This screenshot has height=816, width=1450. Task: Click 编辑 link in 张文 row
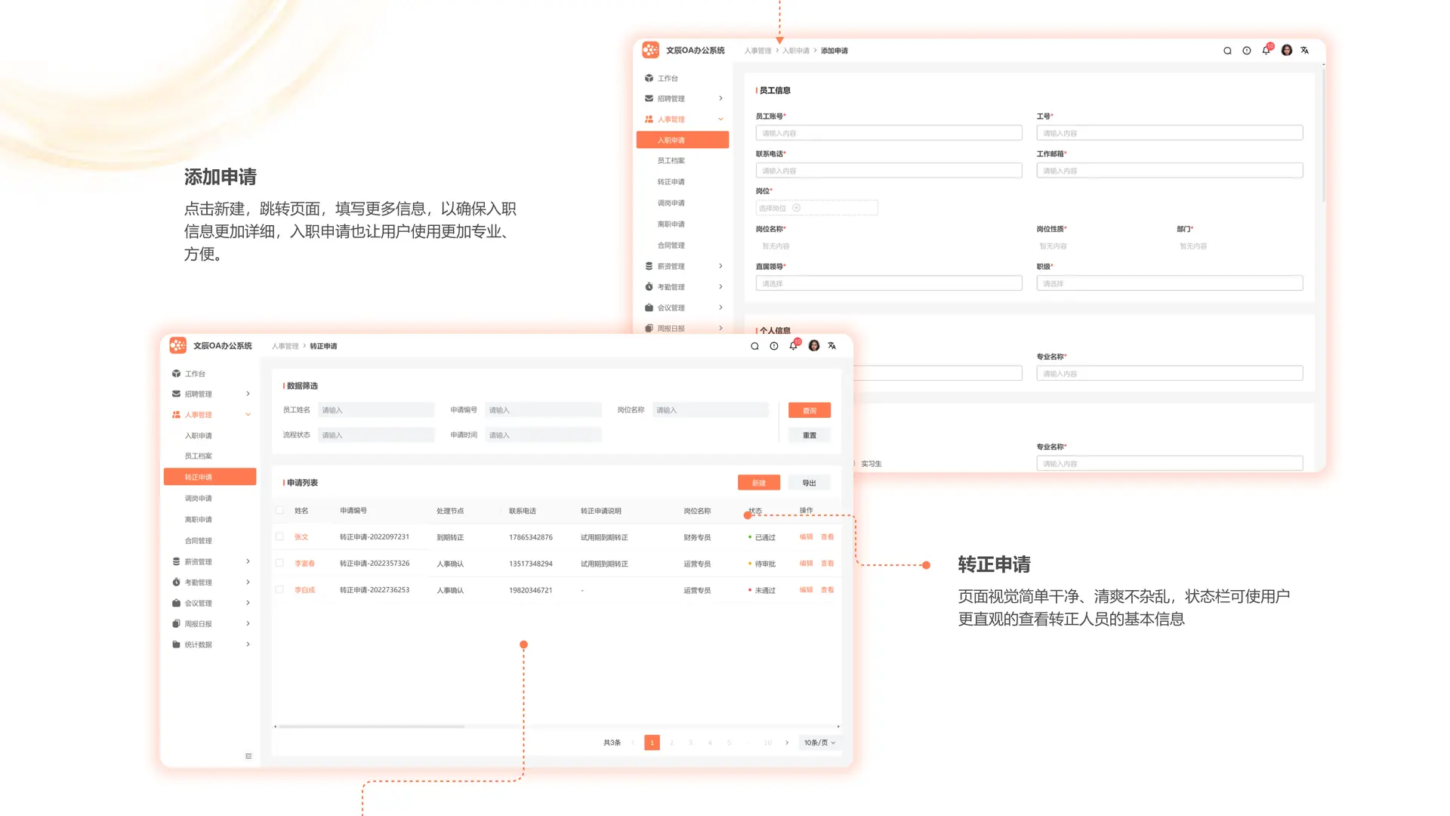tap(806, 537)
